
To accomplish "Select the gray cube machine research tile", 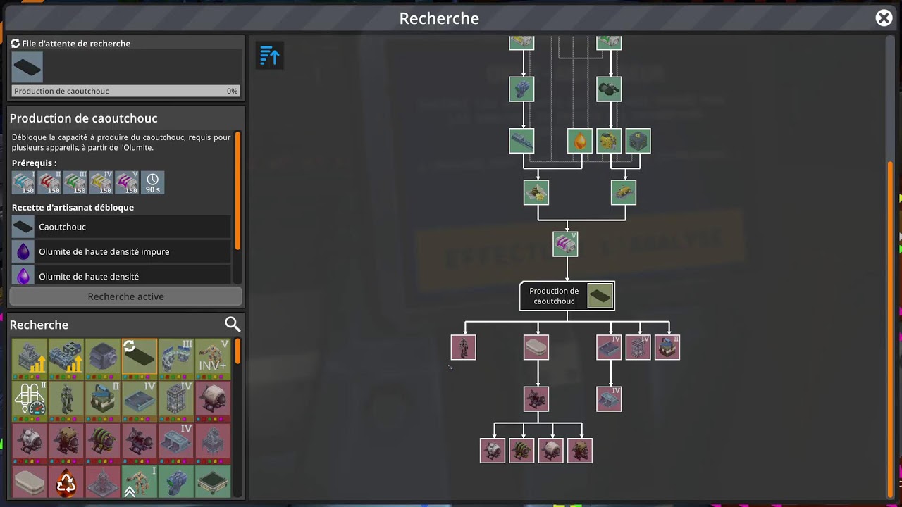I will (x=103, y=357).
